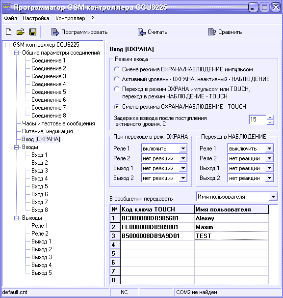Select Соединение 4 in tree
Screen dimensions: 283x298
49,84
